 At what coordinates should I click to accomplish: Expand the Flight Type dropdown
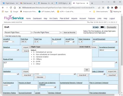pyautogui.click(x=36, y=42)
